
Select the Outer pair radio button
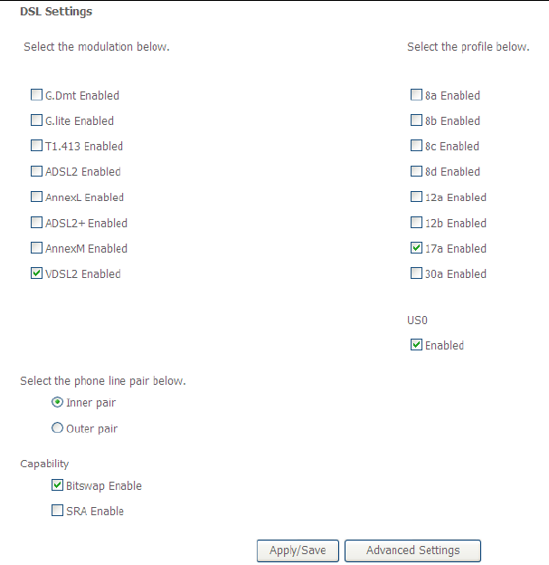tap(58, 428)
